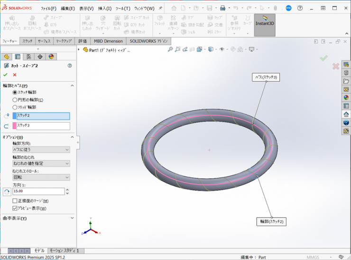Image resolution: width=351 pixels, height=260 pixels.
Task: Open the DimXpertManager crosshair tab icon
Action: pyautogui.click(x=40, y=57)
